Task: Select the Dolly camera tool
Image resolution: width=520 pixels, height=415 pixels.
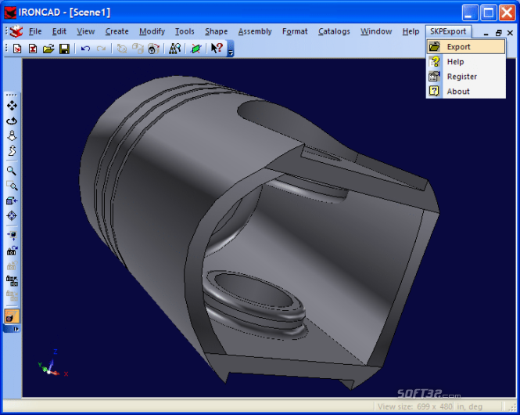Action: (x=12, y=135)
